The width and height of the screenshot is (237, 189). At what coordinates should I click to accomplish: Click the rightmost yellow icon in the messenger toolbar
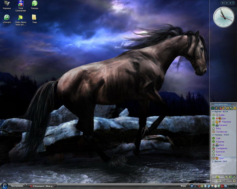(x=235, y=108)
